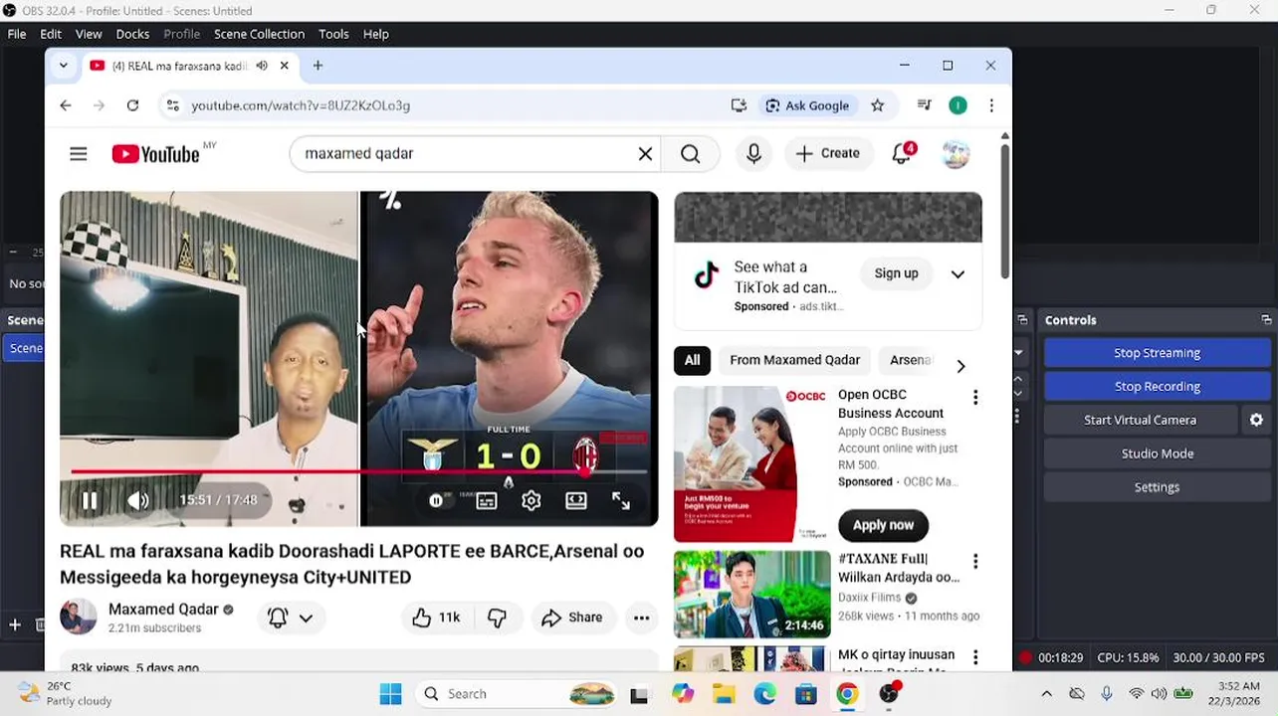The image size is (1278, 716).
Task: Seek on the red video progress bar
Action: tap(359, 471)
